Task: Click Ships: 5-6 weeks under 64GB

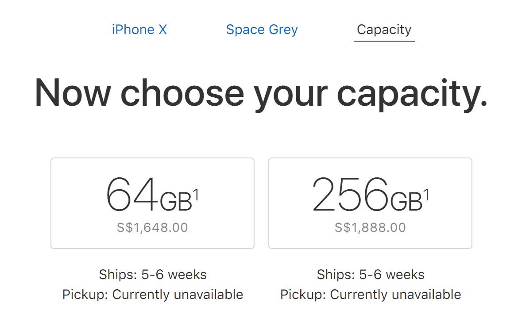Action: [x=152, y=274]
